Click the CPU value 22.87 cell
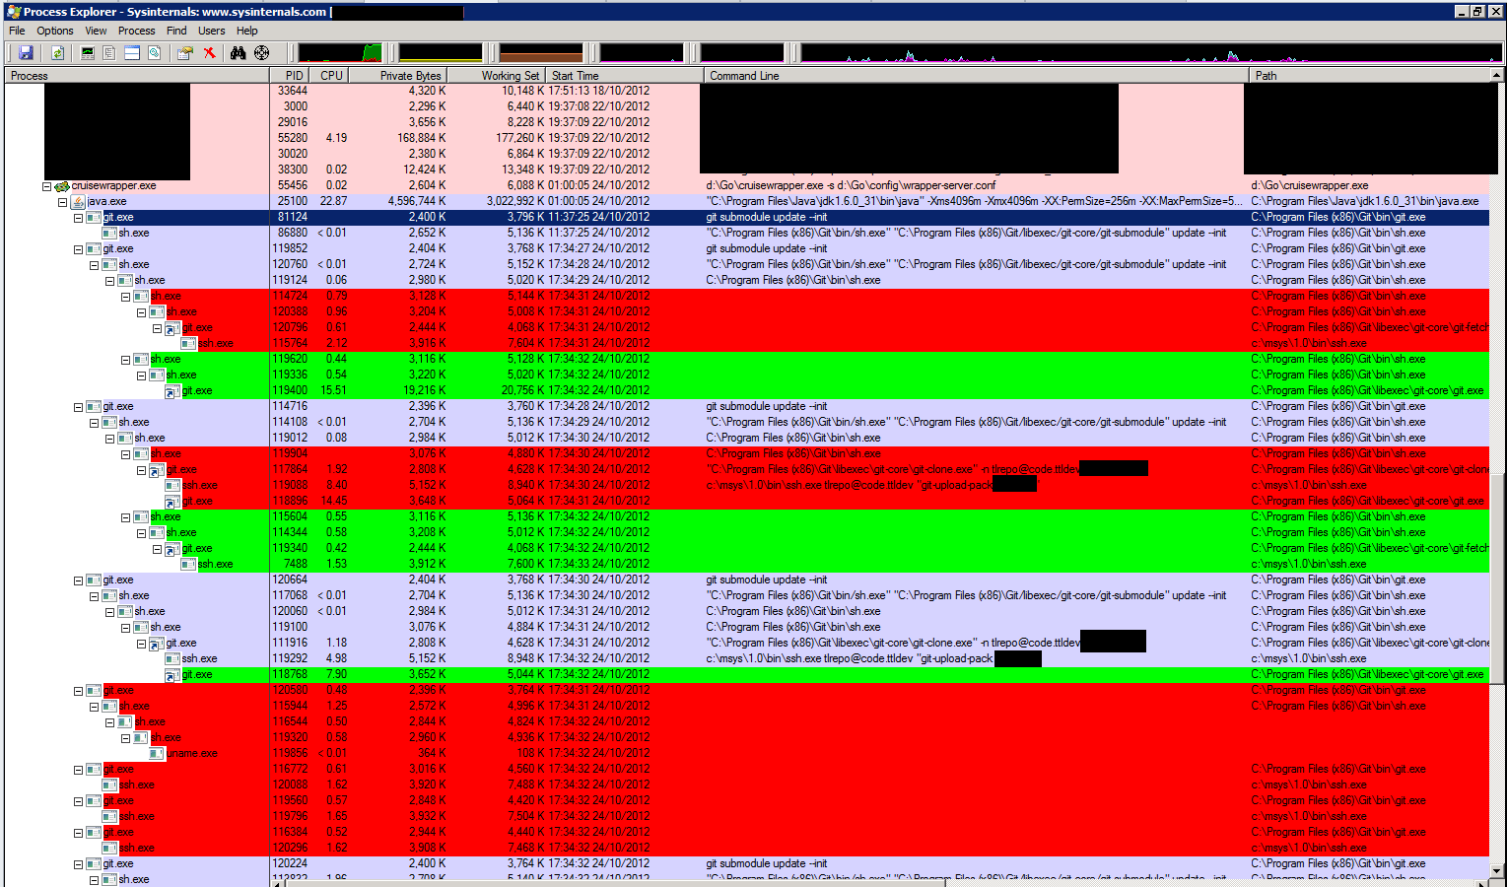 333,201
